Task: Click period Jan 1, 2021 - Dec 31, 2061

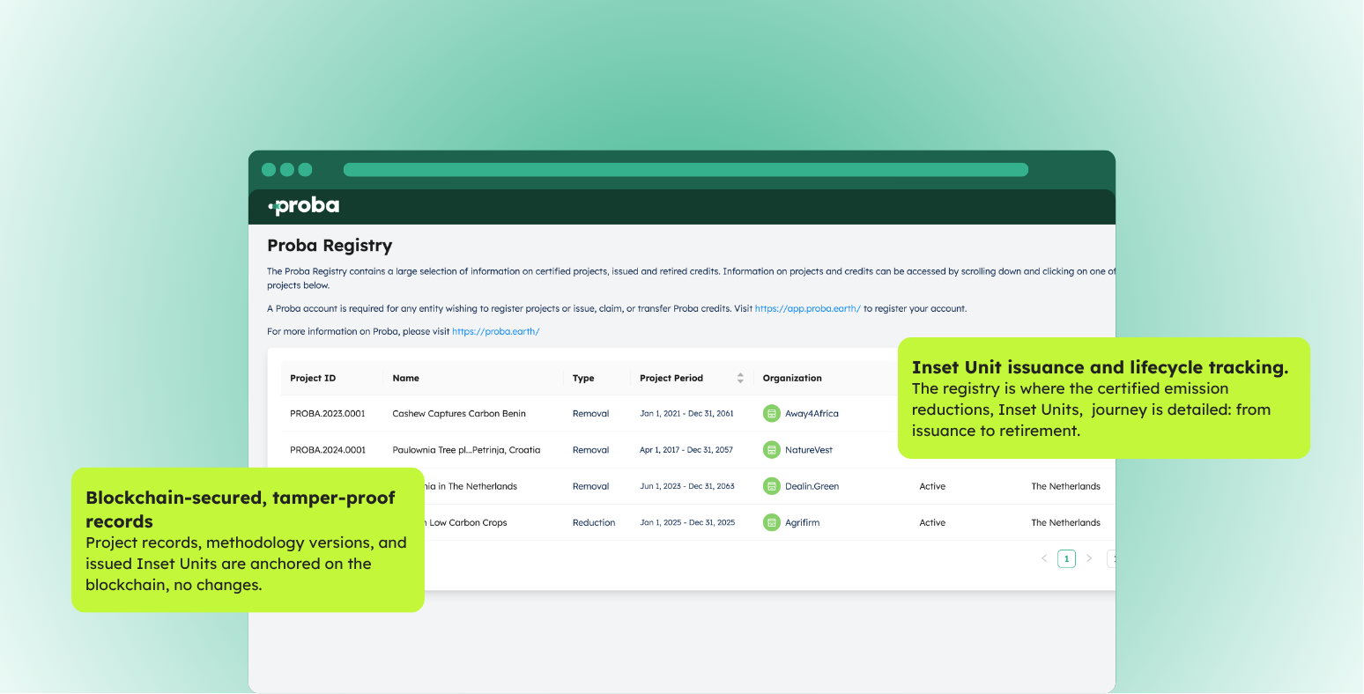Action: pos(686,414)
